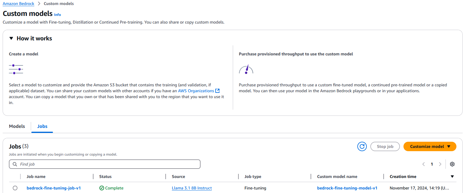Sort by Creation time descending arrow

click(452, 176)
